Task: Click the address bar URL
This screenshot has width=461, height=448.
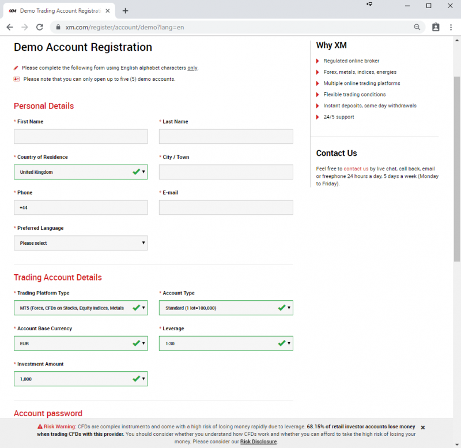Action: [124, 27]
